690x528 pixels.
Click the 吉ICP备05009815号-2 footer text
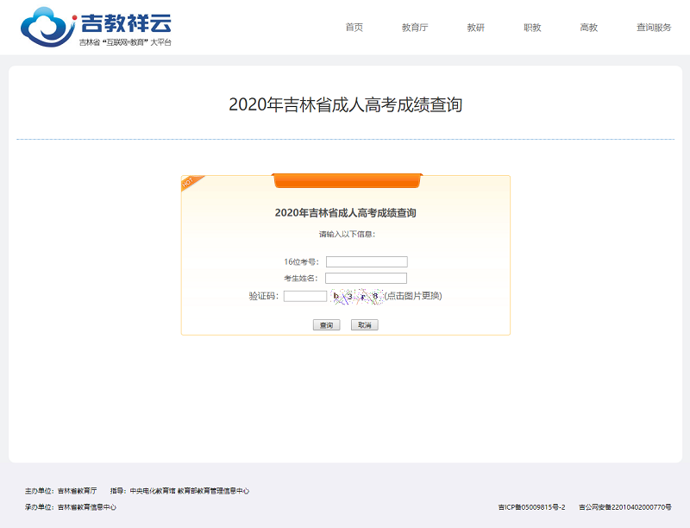pos(531,507)
